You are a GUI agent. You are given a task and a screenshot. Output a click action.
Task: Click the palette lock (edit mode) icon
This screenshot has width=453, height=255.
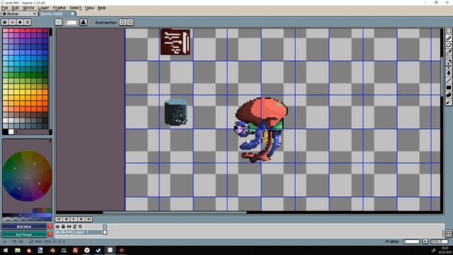(5, 22)
